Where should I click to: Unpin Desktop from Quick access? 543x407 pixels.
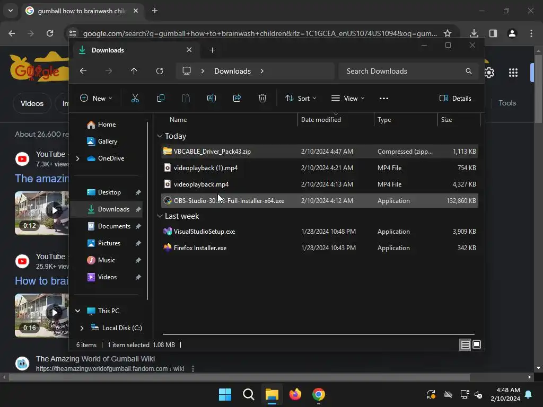click(138, 192)
